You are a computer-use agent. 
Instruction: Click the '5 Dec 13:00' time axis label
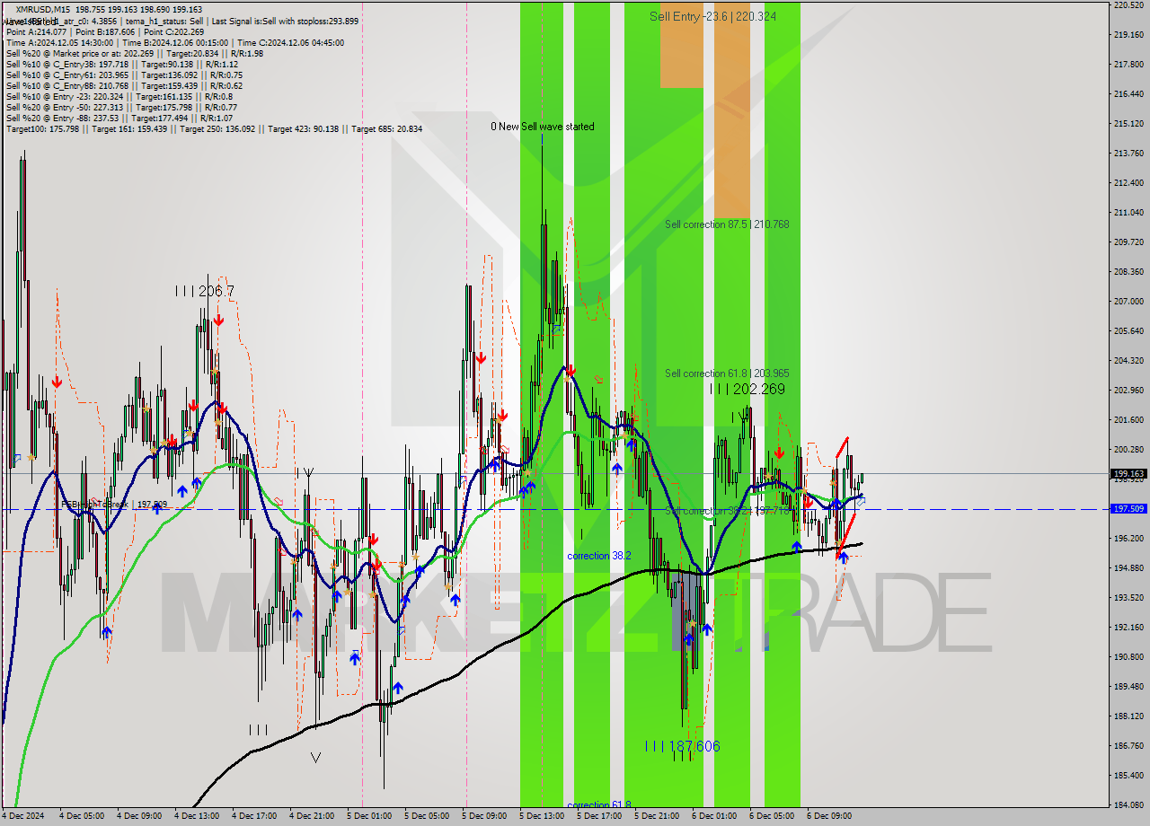tap(542, 816)
